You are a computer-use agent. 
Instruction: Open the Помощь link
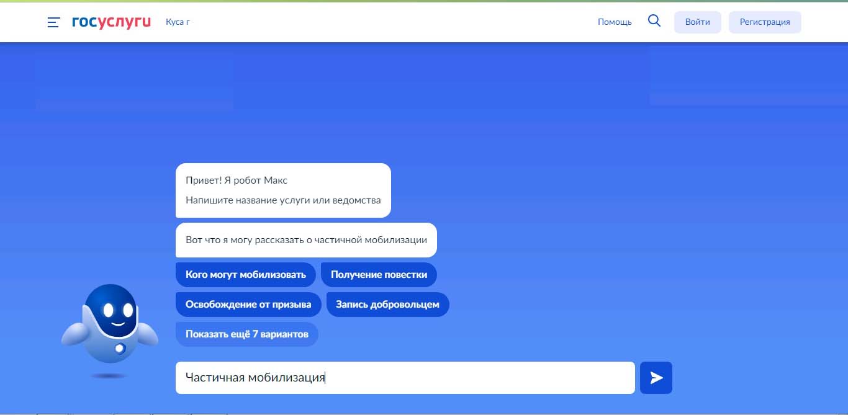[615, 22]
